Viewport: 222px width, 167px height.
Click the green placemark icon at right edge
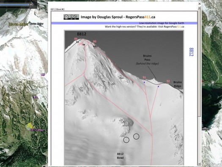point(206,131)
